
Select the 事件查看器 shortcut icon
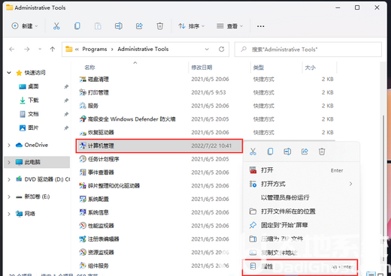coord(83,172)
